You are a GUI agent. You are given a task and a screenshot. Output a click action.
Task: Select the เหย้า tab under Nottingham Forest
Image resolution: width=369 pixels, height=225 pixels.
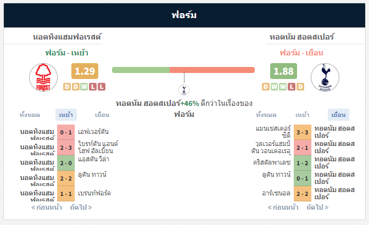click(x=66, y=115)
